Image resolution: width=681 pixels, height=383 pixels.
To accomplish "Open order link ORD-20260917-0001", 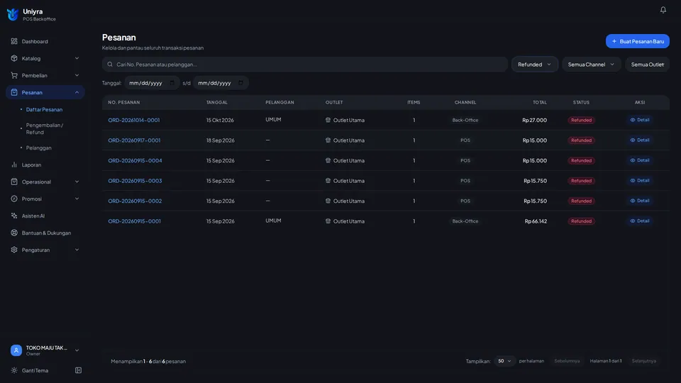I will 134,140.
